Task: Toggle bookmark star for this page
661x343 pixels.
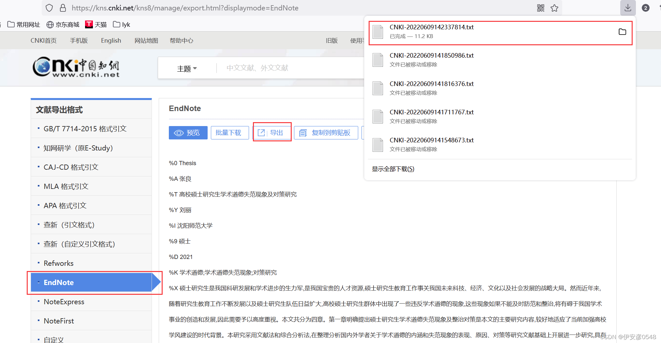Action: 554,8
